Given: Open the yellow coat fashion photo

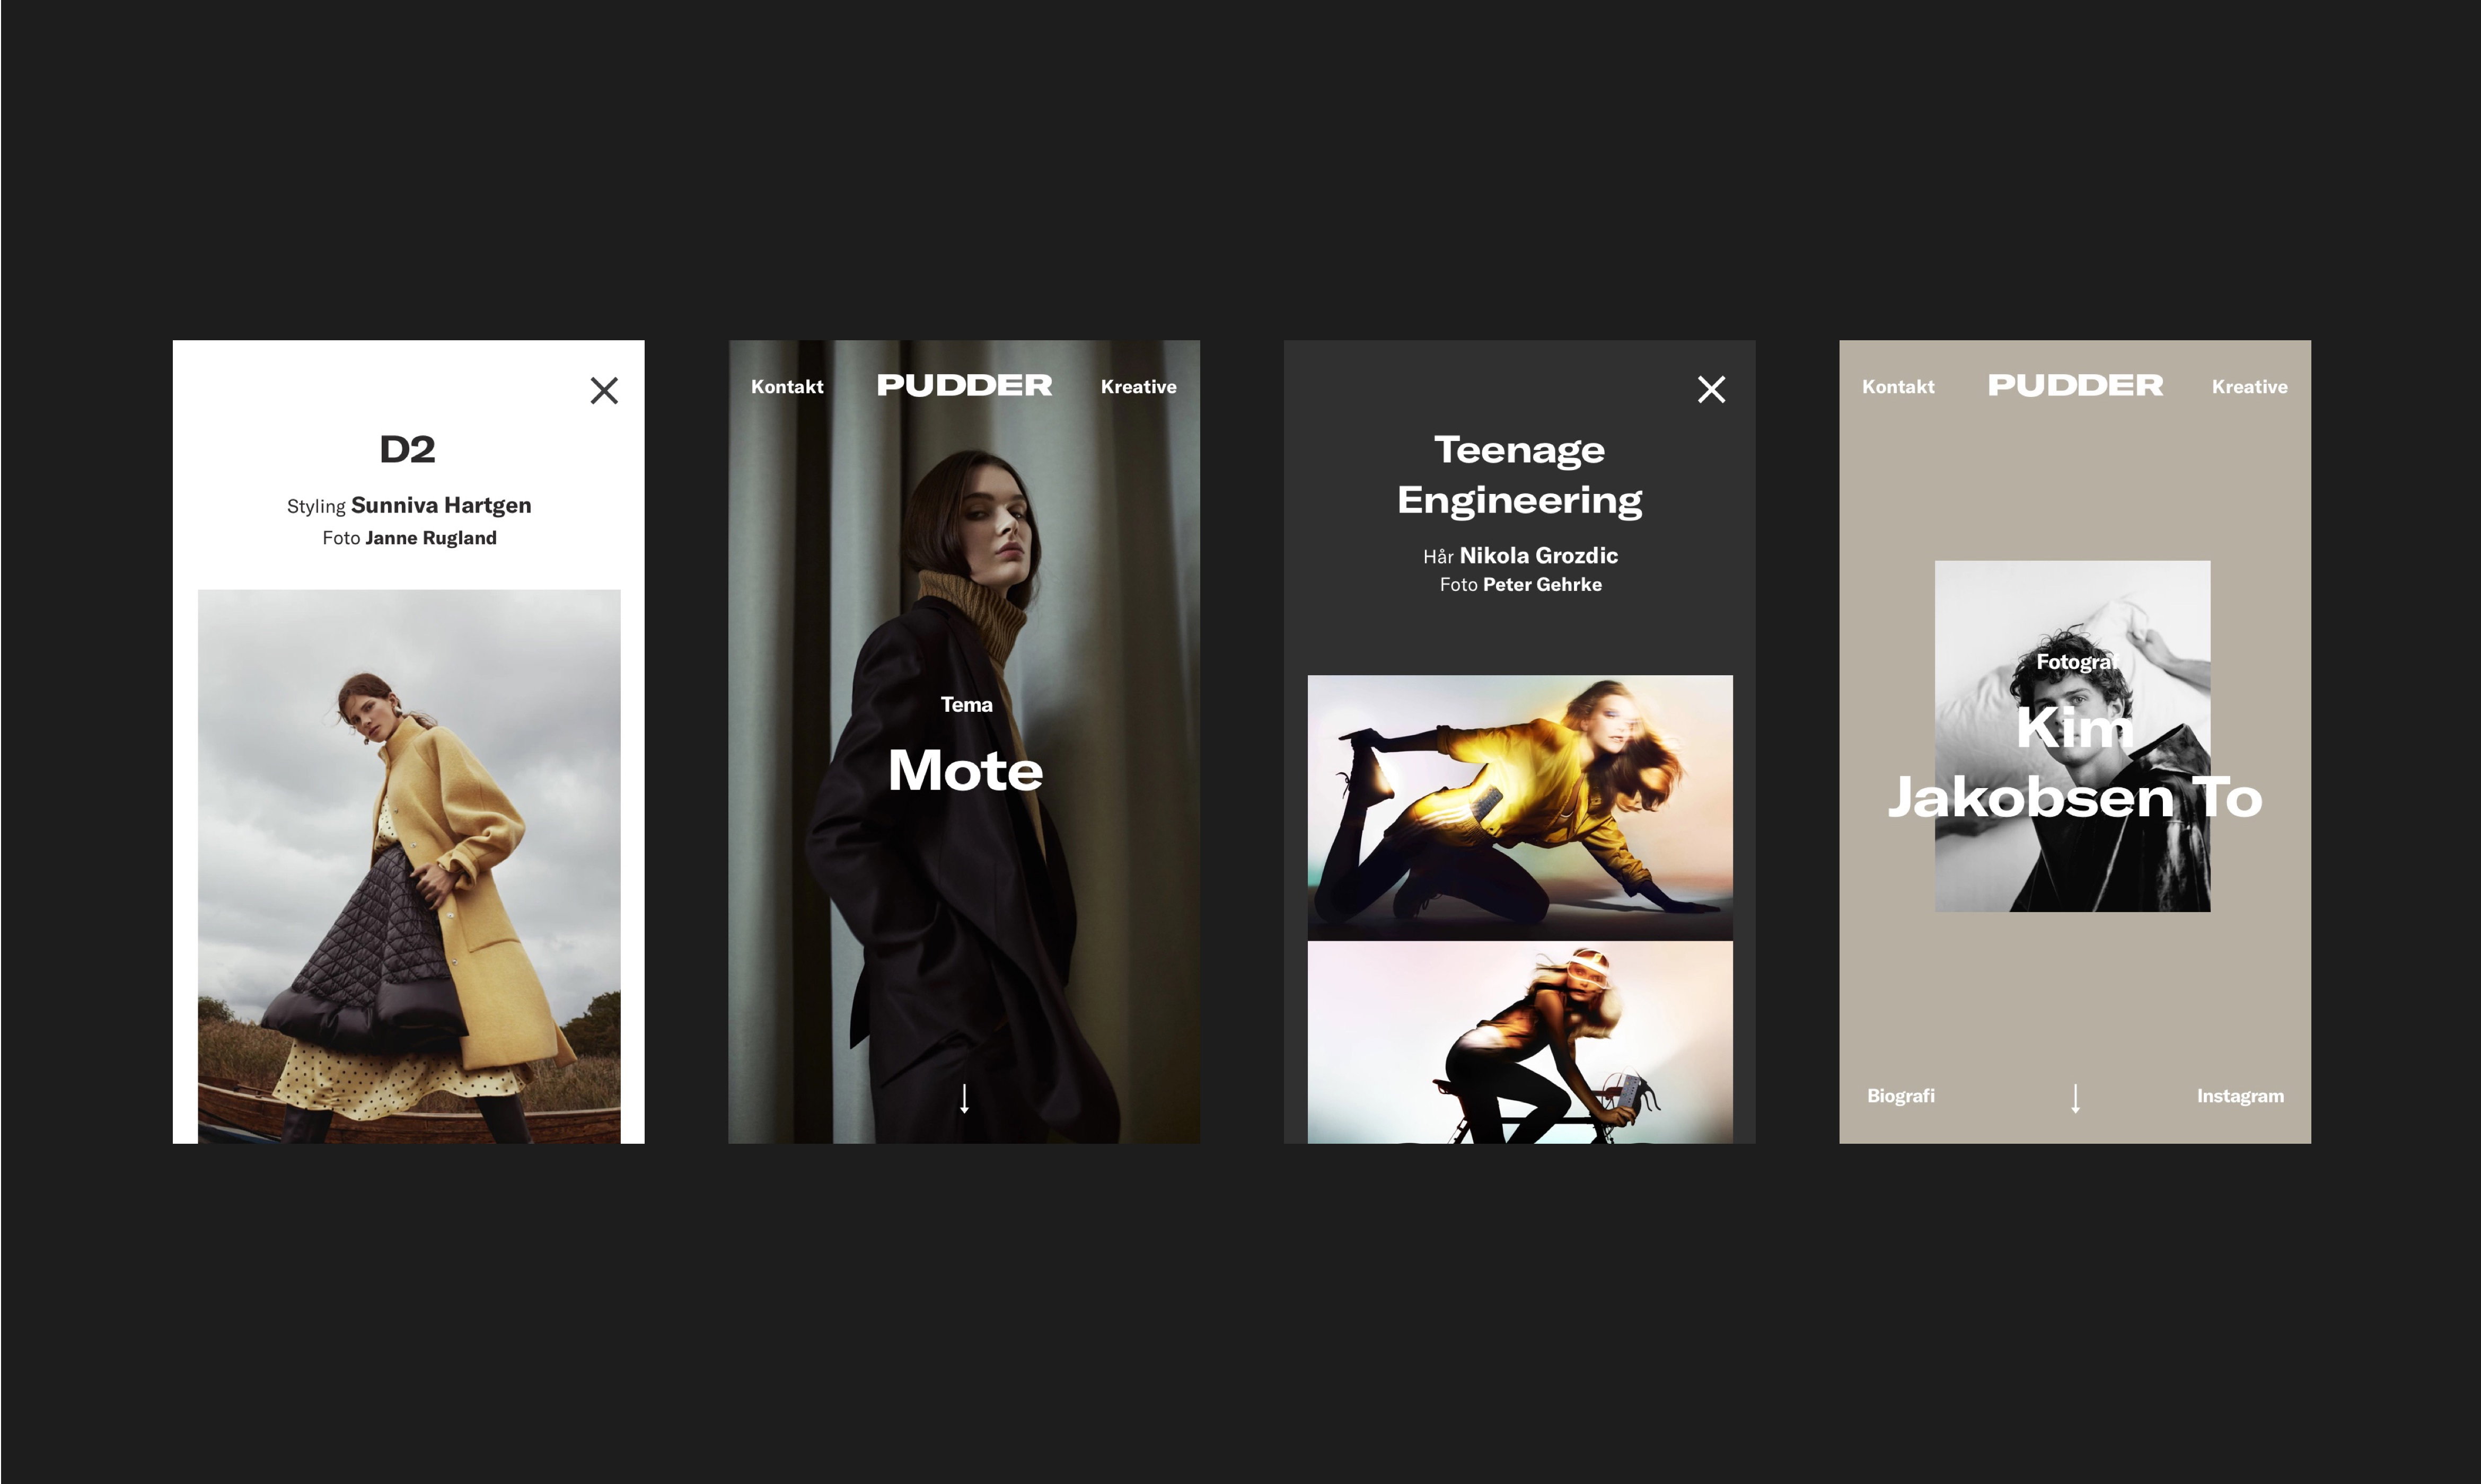Looking at the screenshot, I should (409, 866).
